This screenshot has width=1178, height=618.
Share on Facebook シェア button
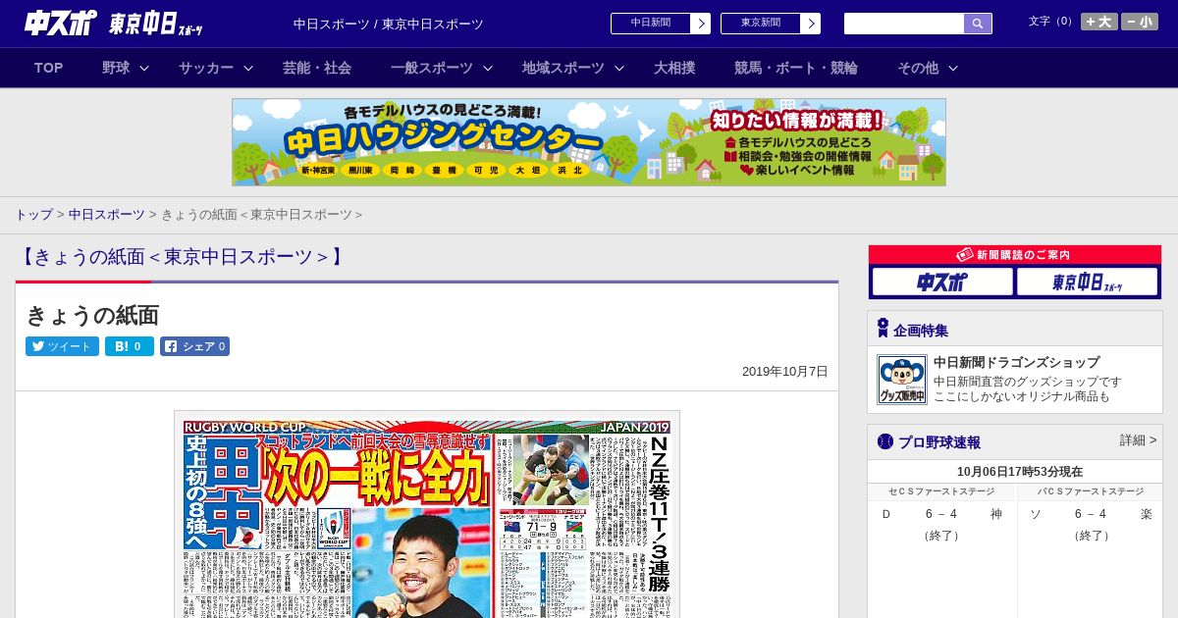coord(194,346)
